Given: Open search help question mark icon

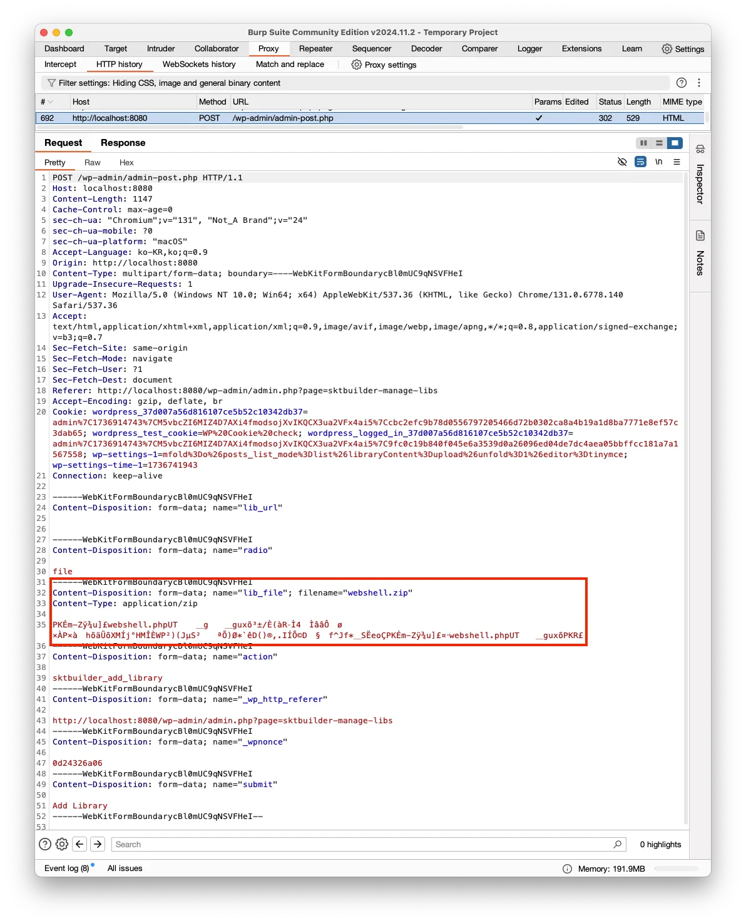Looking at the screenshot, I should point(45,844).
